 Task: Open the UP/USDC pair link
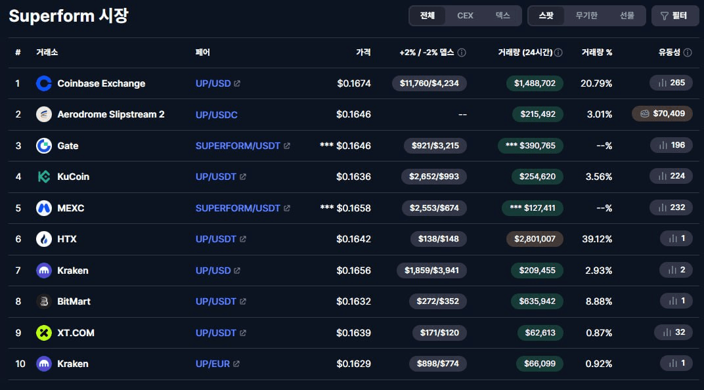(x=217, y=115)
